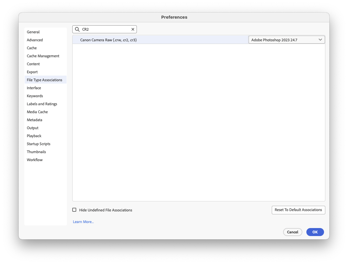Expand the chevron on the file association selector
Image resolution: width=348 pixels, height=264 pixels.
click(321, 39)
